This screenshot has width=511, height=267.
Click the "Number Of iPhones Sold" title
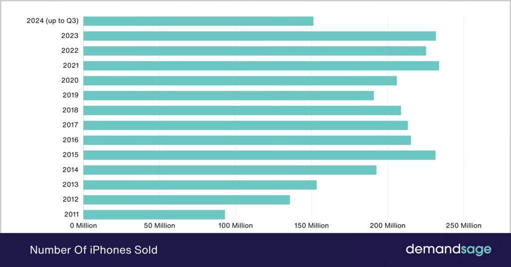pyautogui.click(x=94, y=250)
